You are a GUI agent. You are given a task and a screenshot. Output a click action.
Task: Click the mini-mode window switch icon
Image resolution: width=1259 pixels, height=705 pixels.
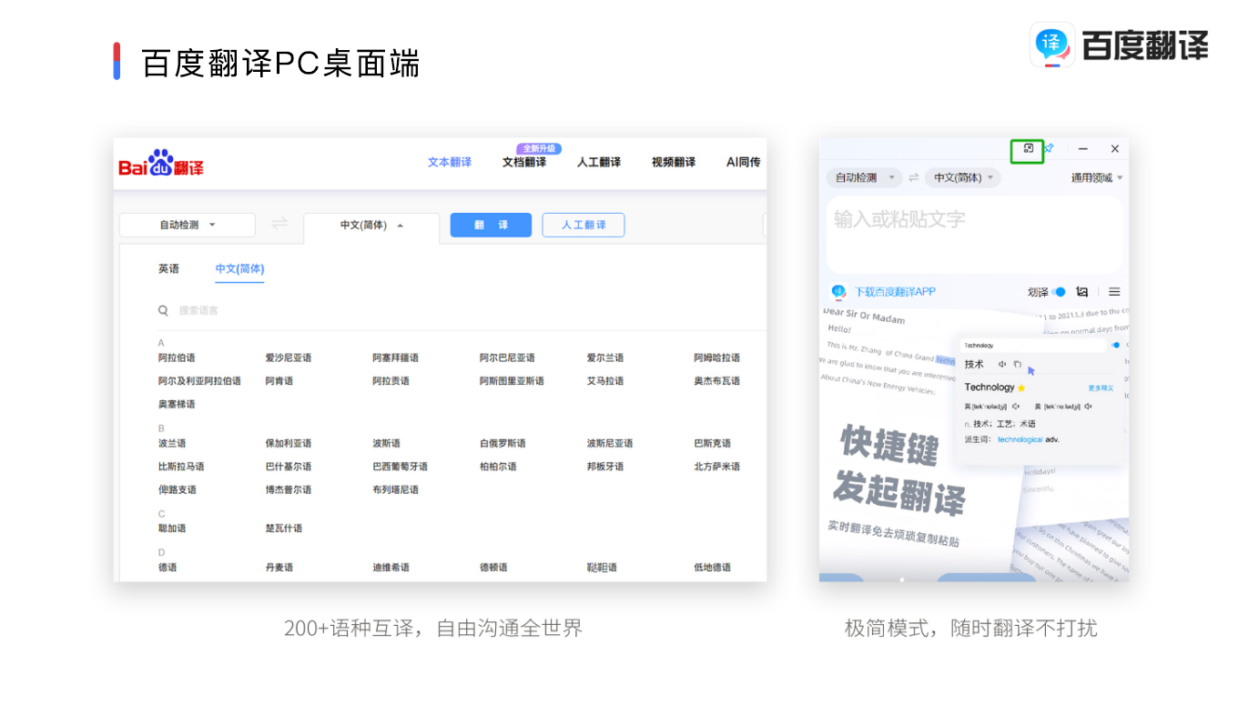tap(1028, 148)
